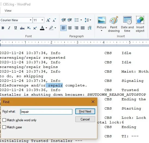This screenshot has height=143, width=149.
Task: Enable Match case option
Action: pyautogui.click(x=12, y=127)
